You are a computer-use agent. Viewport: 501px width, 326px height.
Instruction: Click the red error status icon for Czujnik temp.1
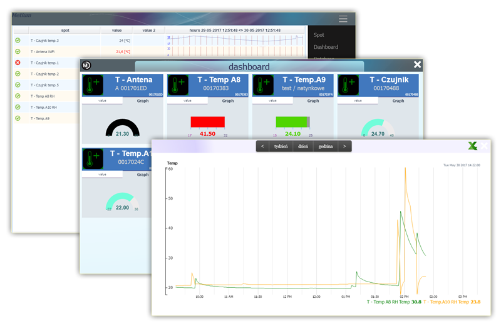[x=18, y=63]
